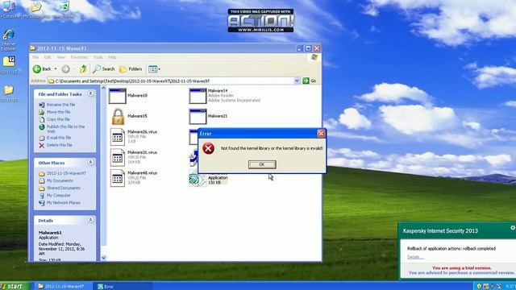The image size is (516, 290).
Task: Select the Malware14 Adobe Reader file icon
Action: (x=198, y=96)
